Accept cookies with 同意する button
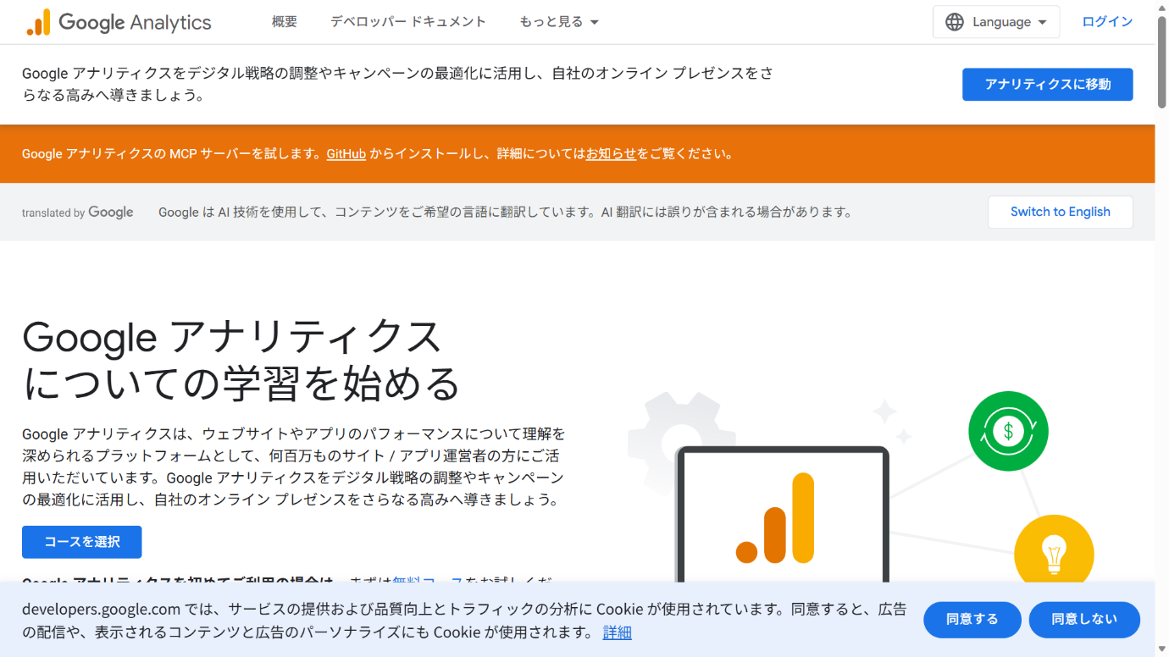 972,620
